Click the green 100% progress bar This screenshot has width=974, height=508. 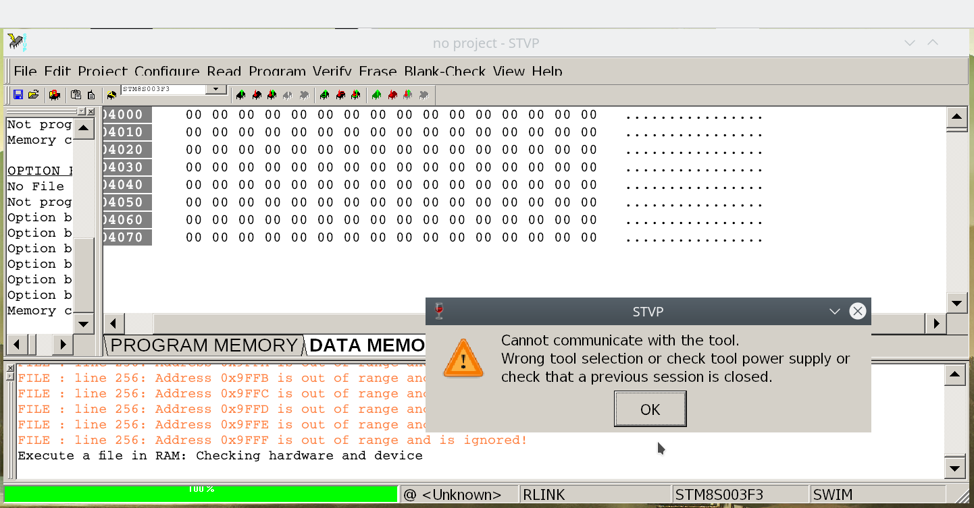coord(201,494)
